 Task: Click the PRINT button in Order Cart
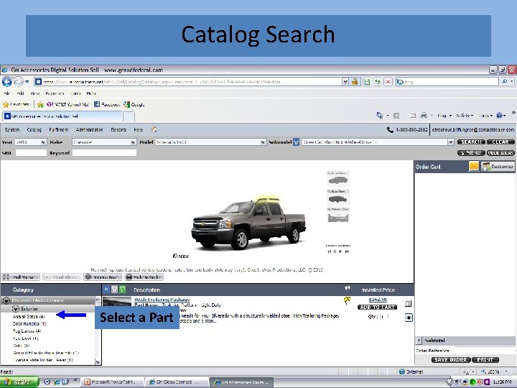[485, 360]
